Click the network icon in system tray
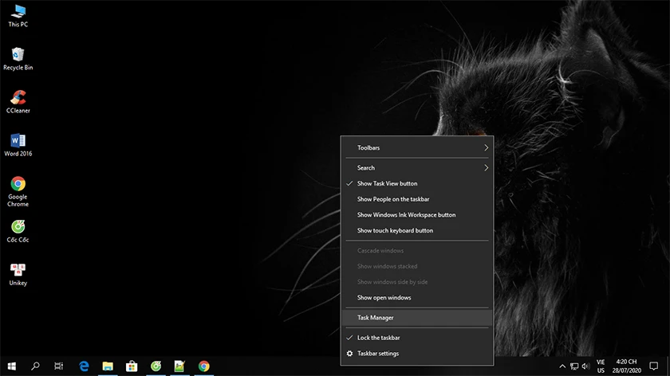This screenshot has height=376, width=670. (x=574, y=366)
